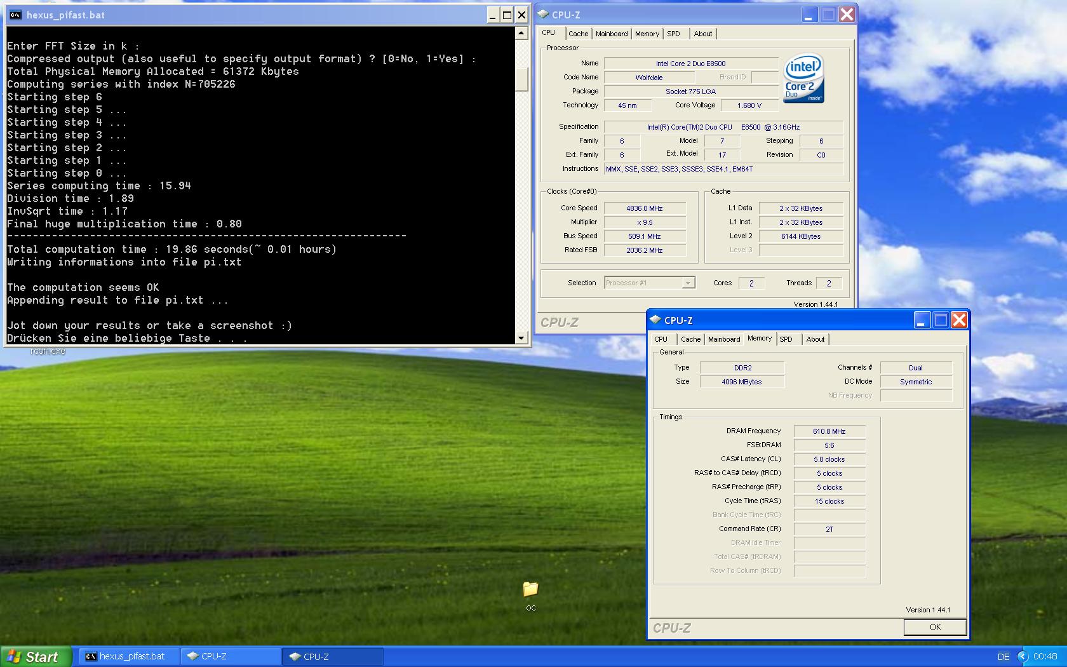Click the Rated FSB value 2036.2 MHz

(645, 250)
